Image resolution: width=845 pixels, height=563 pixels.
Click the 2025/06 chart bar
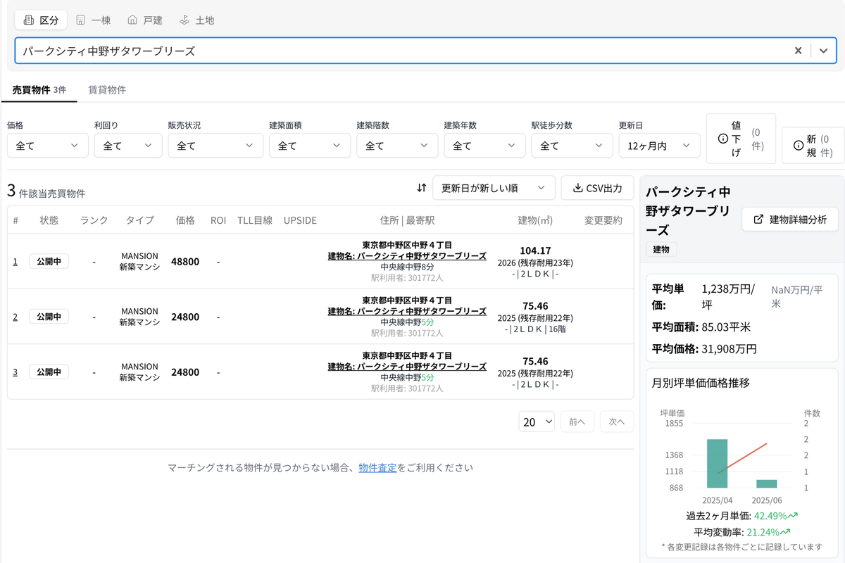[767, 484]
